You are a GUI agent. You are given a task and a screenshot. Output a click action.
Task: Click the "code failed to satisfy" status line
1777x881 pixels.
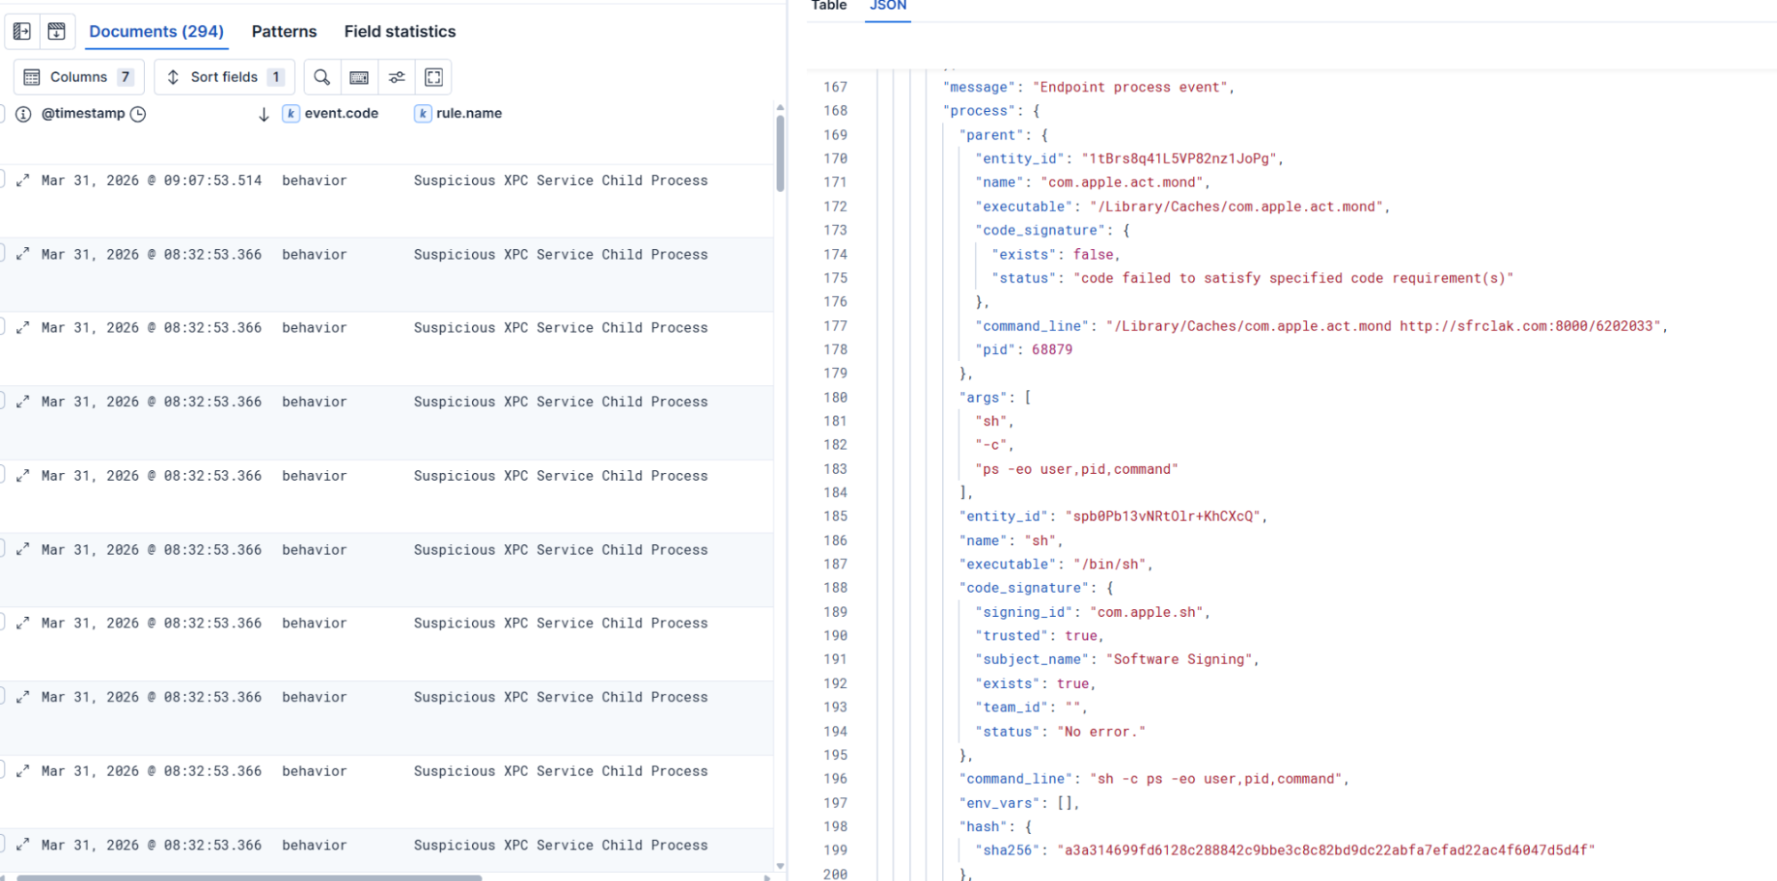1252,278
